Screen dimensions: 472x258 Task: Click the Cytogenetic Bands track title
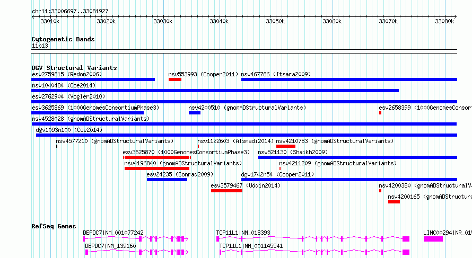[63, 39]
